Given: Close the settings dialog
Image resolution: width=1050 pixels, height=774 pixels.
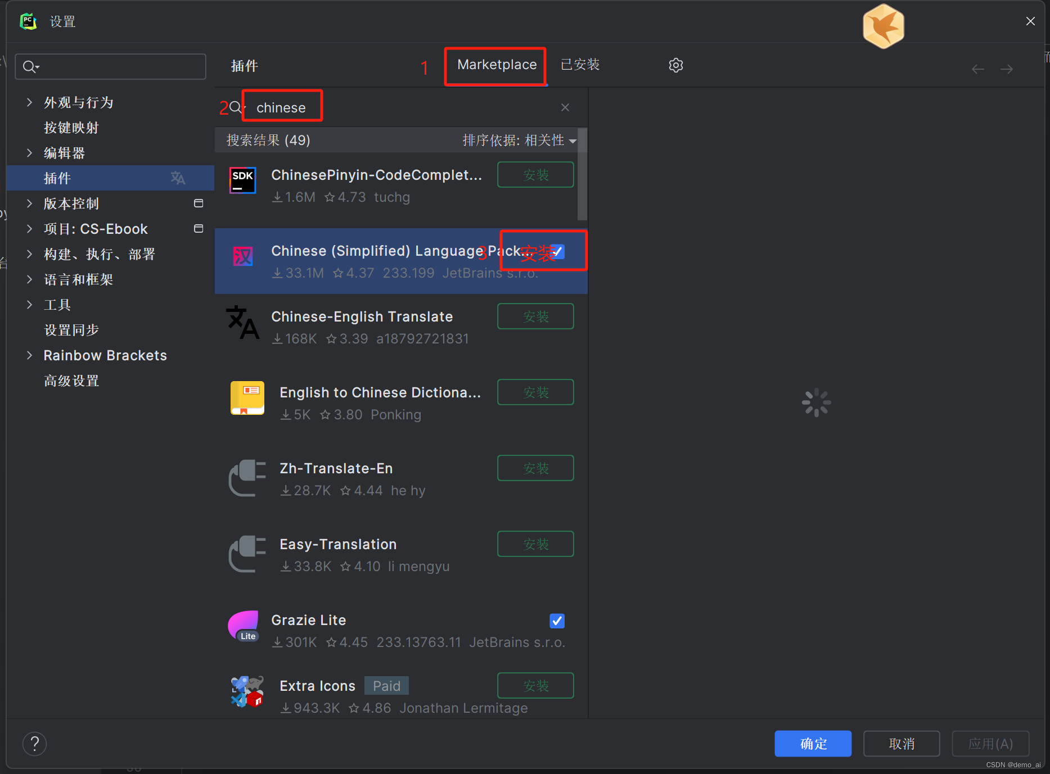Looking at the screenshot, I should click(1030, 21).
